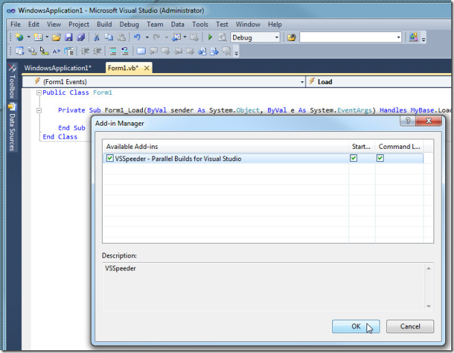Save Form1.vb with the floppy disk icon
The width and height of the screenshot is (454, 353).
pyautogui.click(x=68, y=37)
